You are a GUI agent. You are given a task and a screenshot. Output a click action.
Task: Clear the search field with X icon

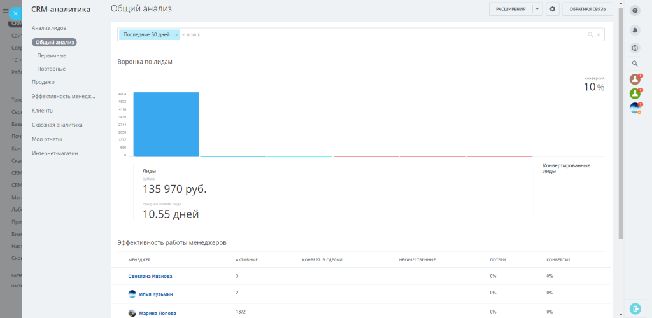coord(599,35)
